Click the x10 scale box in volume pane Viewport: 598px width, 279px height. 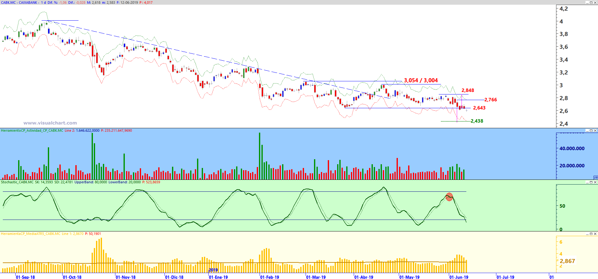coord(595,178)
